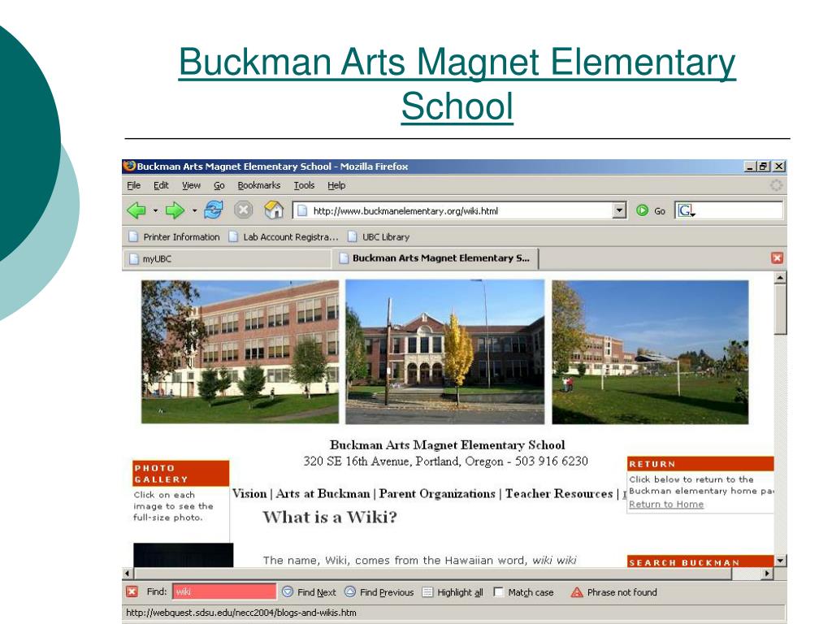The height and width of the screenshot is (624, 832).
Task: Minimize the Firefox window
Action: point(750,166)
